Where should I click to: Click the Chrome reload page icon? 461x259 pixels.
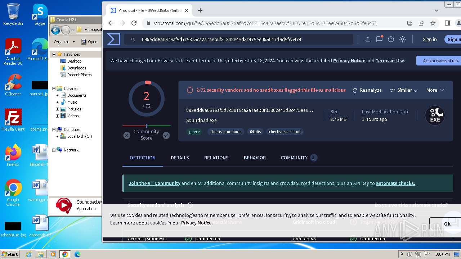(x=134, y=23)
